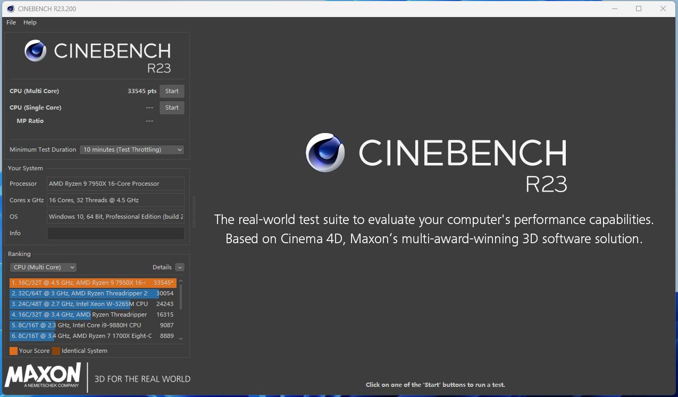Click the empty Info text field

[x=115, y=233]
